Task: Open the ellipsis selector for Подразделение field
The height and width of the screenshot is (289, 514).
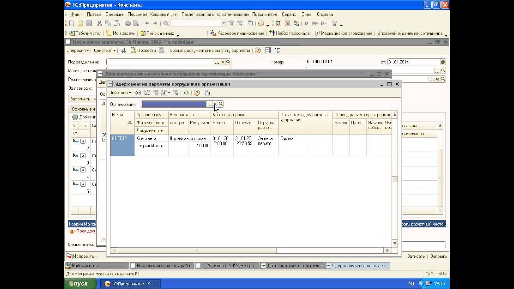Action: point(217,62)
